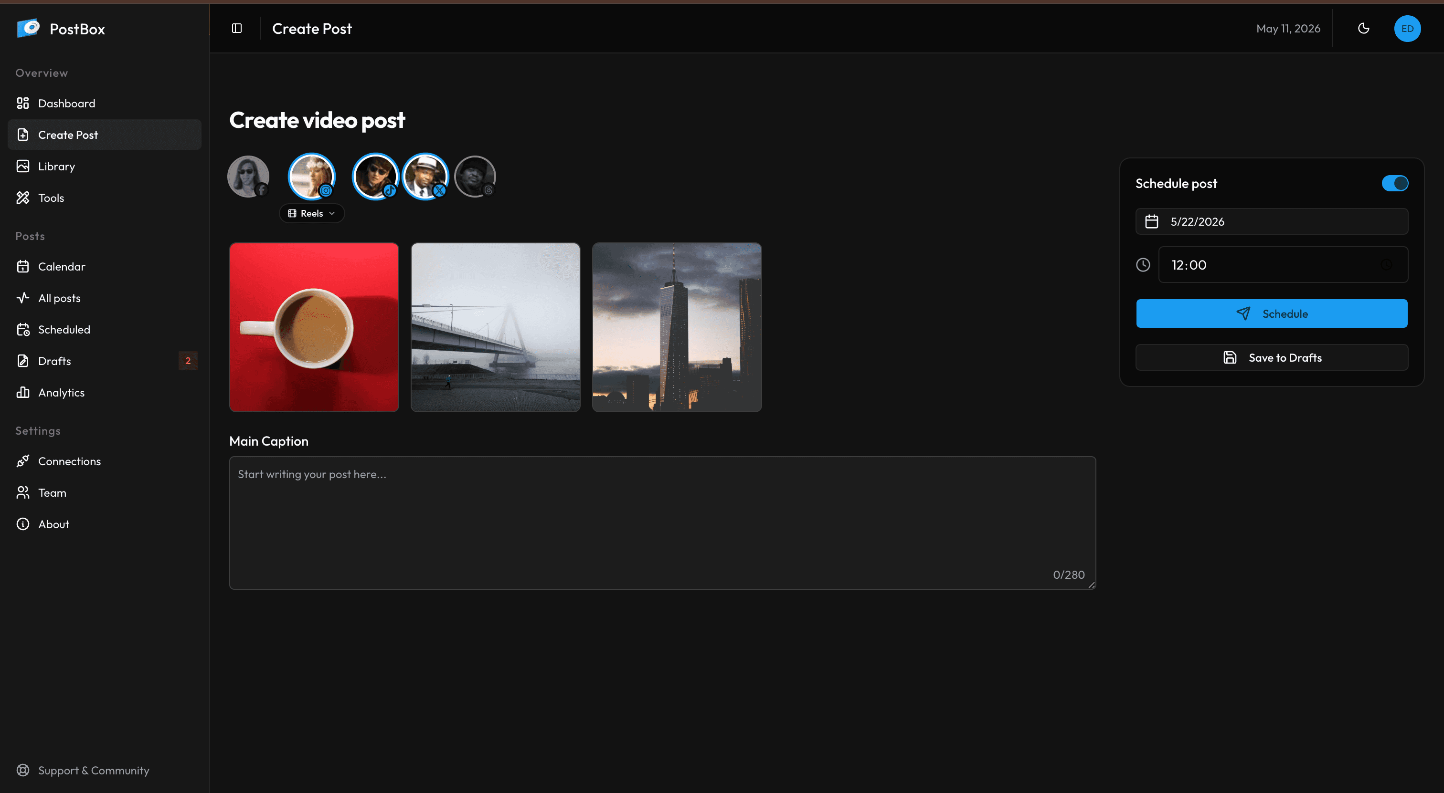This screenshot has width=1444, height=793.
Task: Click the Connections plug icon
Action: click(23, 461)
